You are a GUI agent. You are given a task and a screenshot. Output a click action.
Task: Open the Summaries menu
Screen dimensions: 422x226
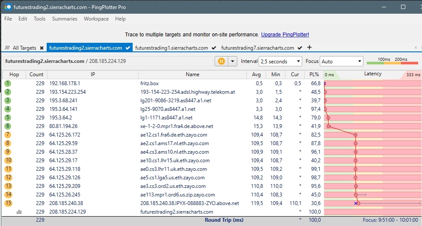coord(65,19)
